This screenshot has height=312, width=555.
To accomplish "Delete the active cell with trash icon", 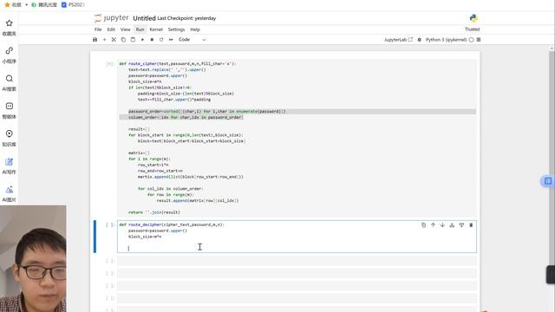I will [x=471, y=225].
